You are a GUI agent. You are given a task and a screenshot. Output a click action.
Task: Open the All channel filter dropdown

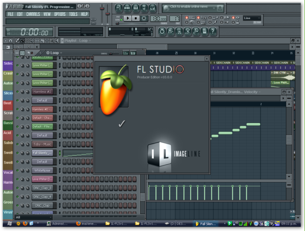[x=33, y=217]
